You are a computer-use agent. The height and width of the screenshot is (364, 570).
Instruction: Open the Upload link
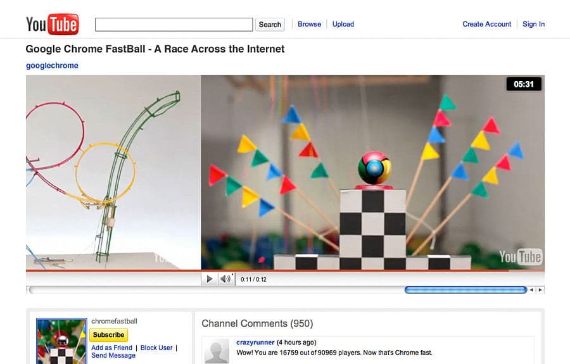coord(343,24)
